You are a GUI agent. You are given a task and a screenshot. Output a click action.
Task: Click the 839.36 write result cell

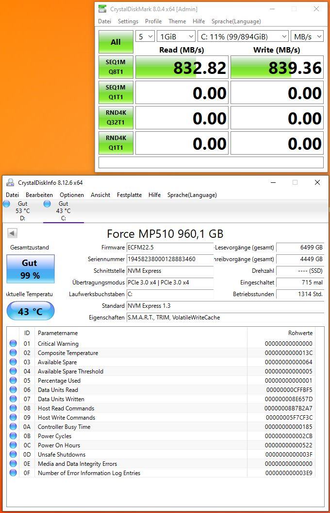coord(277,67)
